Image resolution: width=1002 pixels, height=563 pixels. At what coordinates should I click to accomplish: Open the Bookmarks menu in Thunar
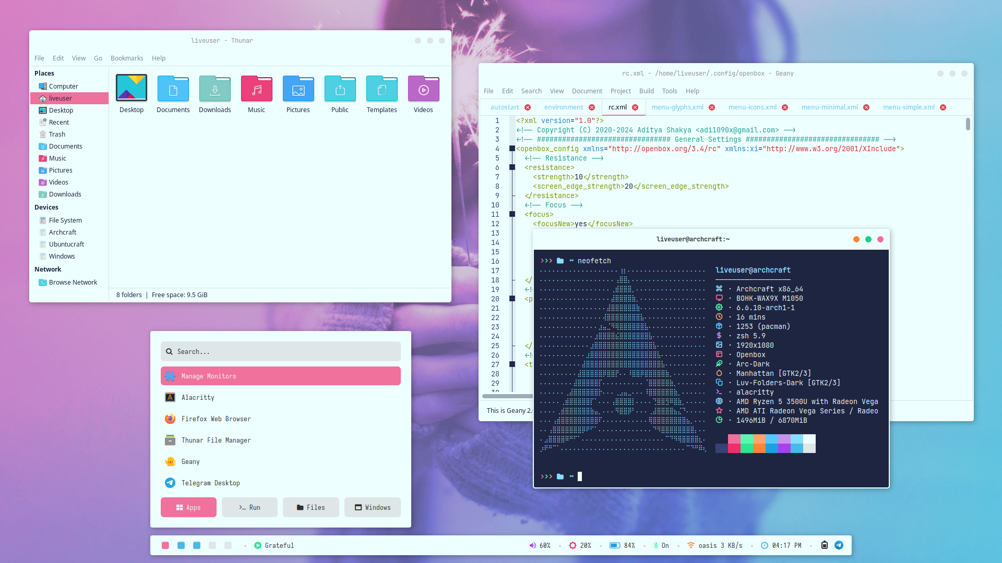(127, 58)
